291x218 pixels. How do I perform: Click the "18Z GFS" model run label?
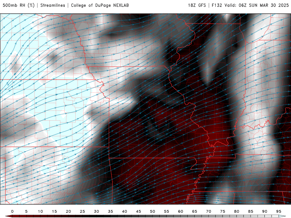pyautogui.click(x=197, y=5)
